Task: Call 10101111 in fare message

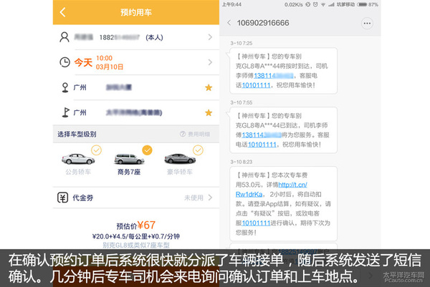Action: coord(256,223)
